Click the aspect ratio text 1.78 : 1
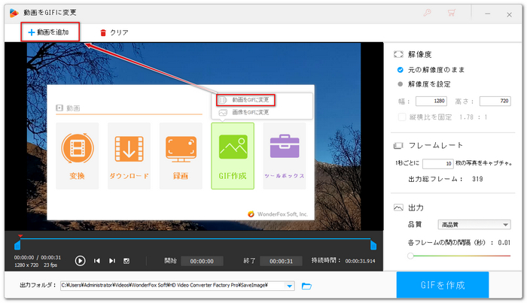The width and height of the screenshot is (527, 303). (474, 117)
